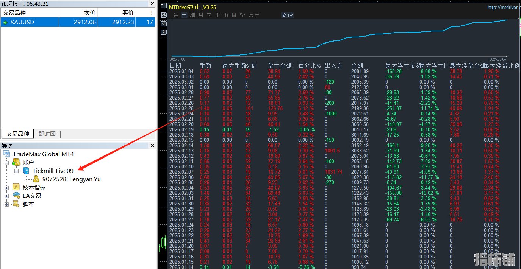The height and width of the screenshot is (269, 521).
Task: Expand the 技术指标 tree node
Action: pyautogui.click(x=6, y=187)
